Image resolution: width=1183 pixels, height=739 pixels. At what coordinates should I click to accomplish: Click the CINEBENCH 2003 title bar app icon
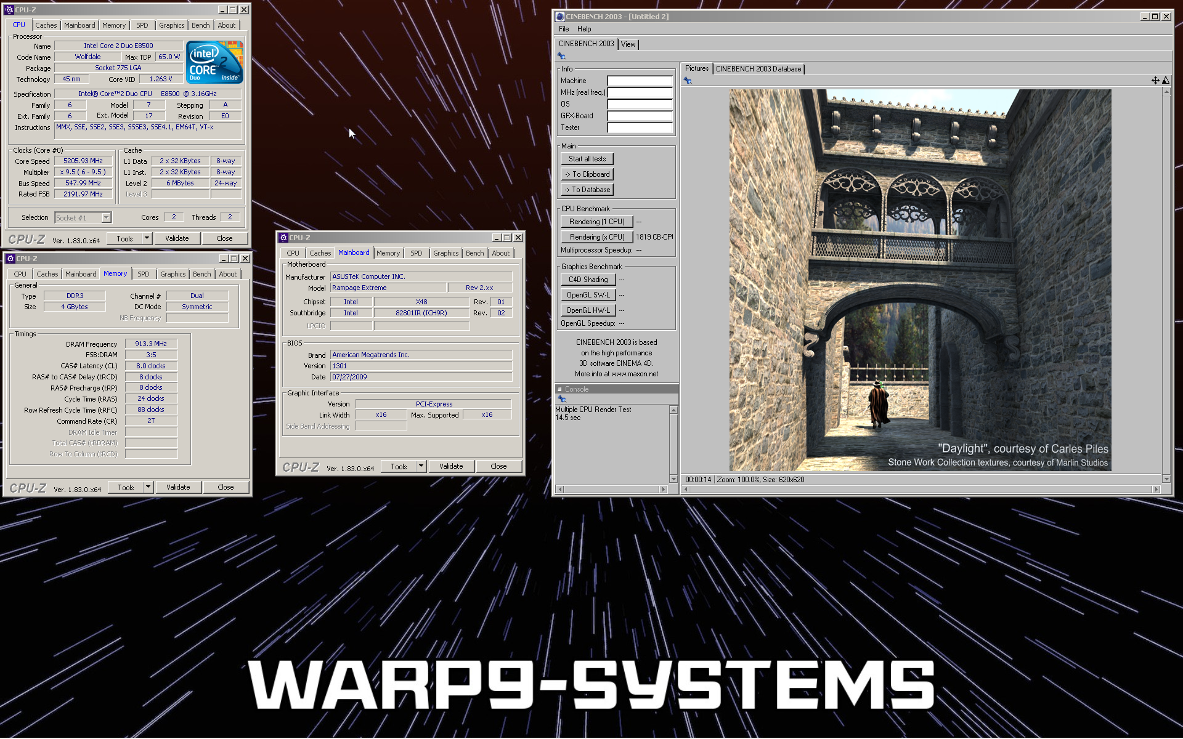560,17
